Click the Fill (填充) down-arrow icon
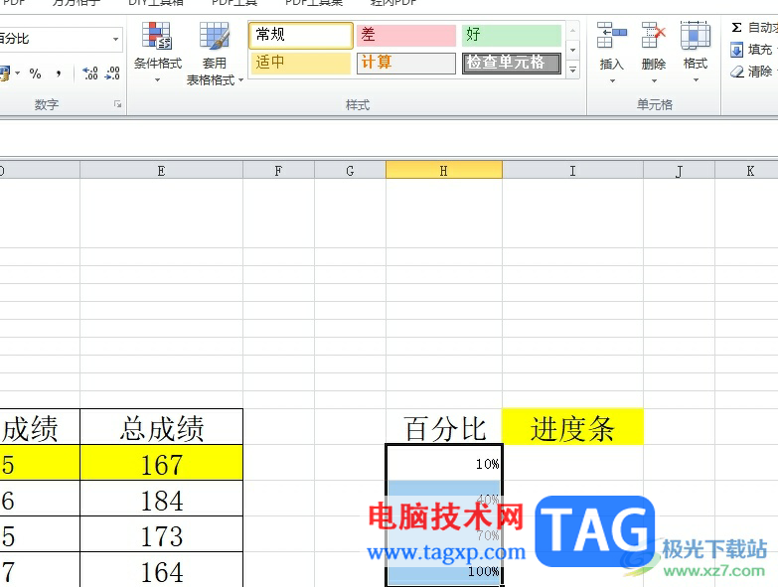The height and width of the screenshot is (587, 778). (737, 50)
